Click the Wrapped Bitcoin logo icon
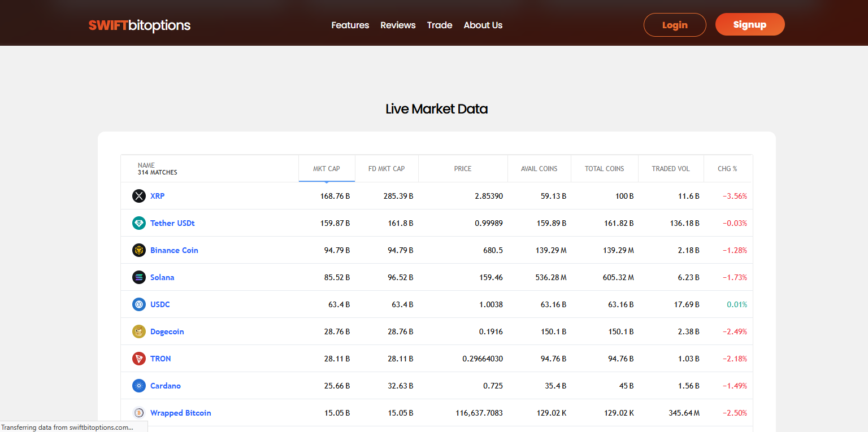The image size is (868, 432). [x=139, y=413]
